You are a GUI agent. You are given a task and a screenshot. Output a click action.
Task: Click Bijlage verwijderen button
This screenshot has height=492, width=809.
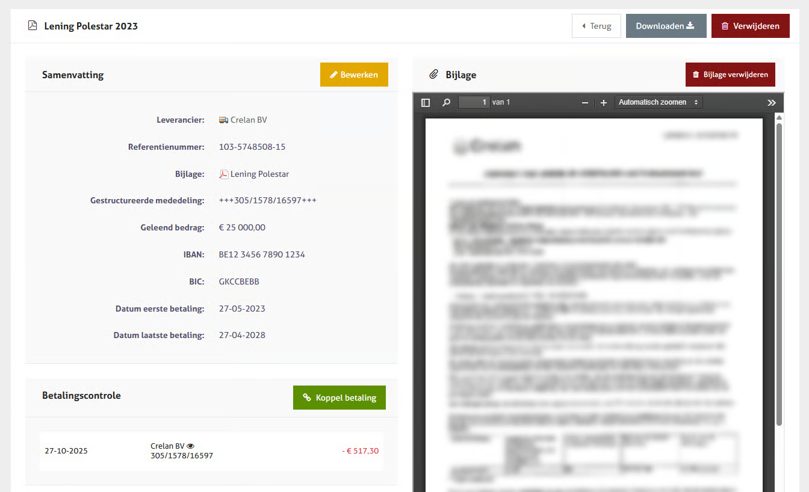(730, 75)
